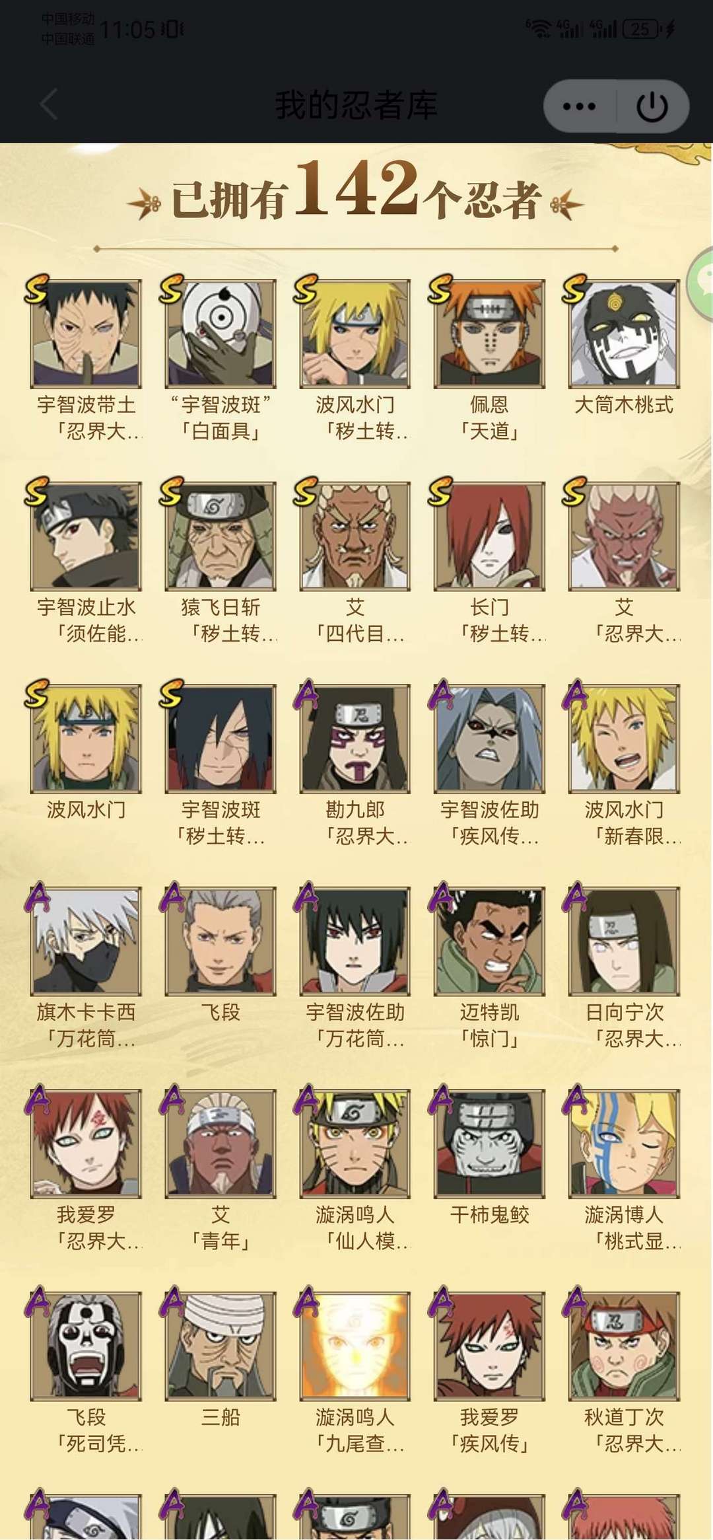The height and width of the screenshot is (1540, 713).
Task: Choose 勘九郎 ninja portrait
Action: click(355, 739)
